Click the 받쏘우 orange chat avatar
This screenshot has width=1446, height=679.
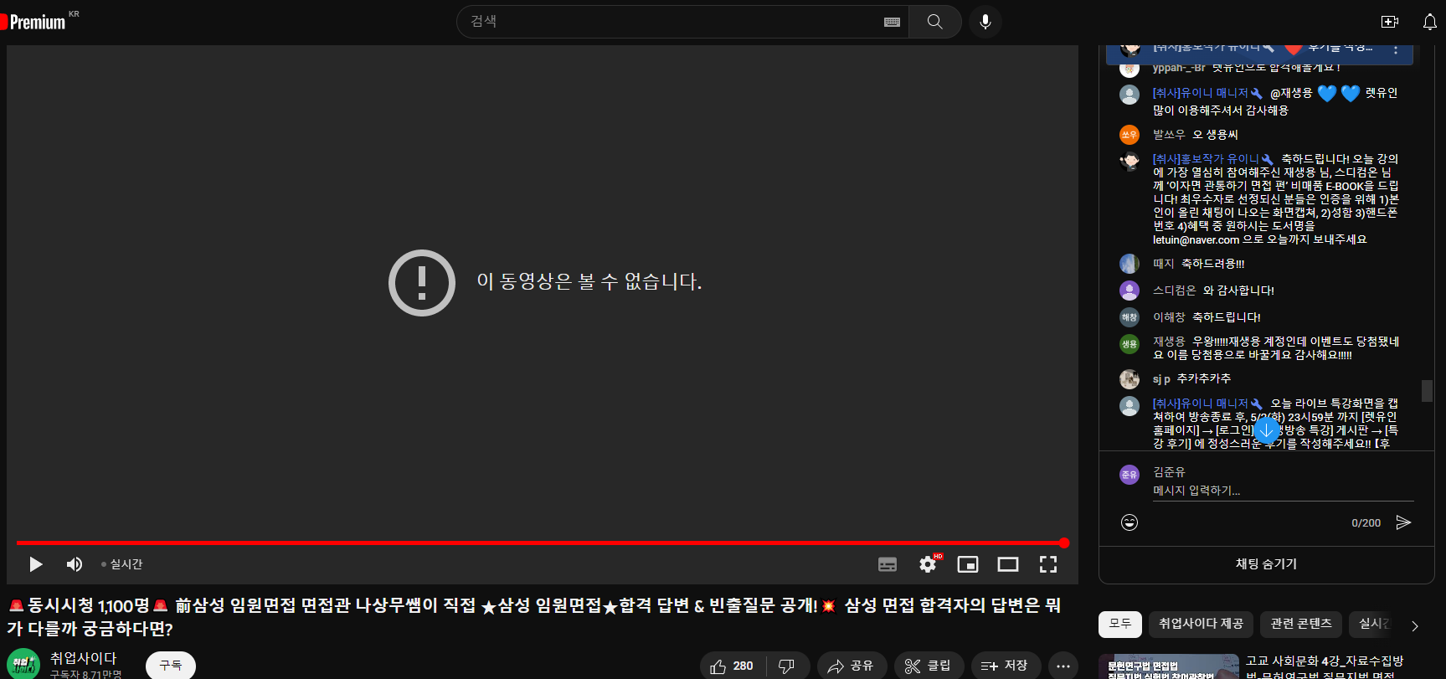1130,135
